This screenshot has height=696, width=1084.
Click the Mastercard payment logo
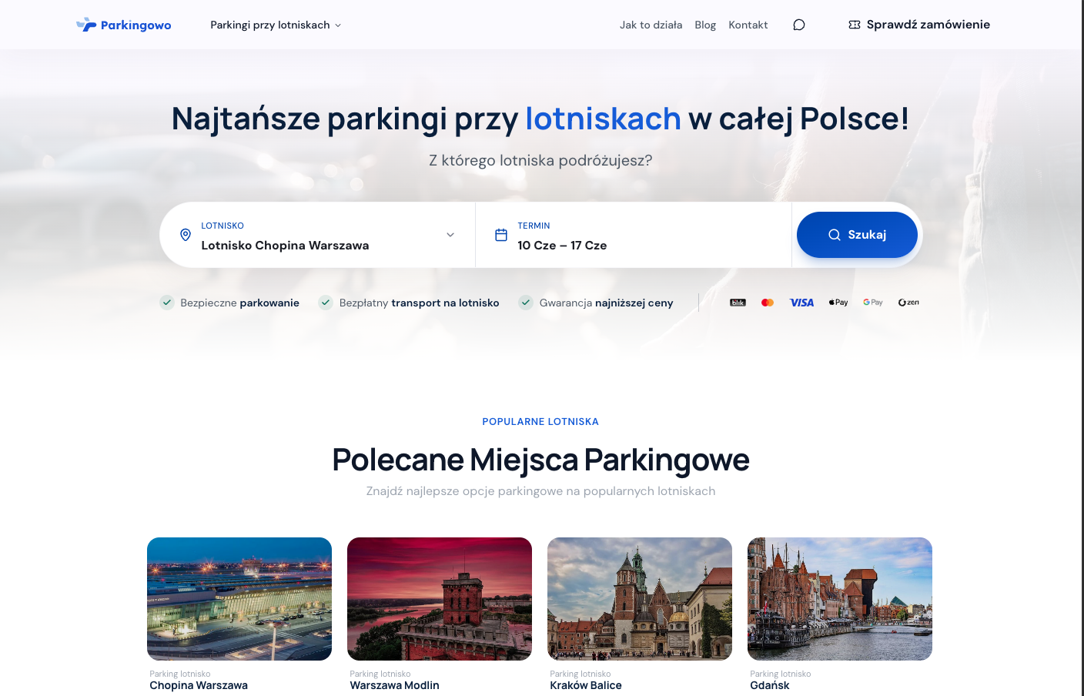tap(768, 303)
